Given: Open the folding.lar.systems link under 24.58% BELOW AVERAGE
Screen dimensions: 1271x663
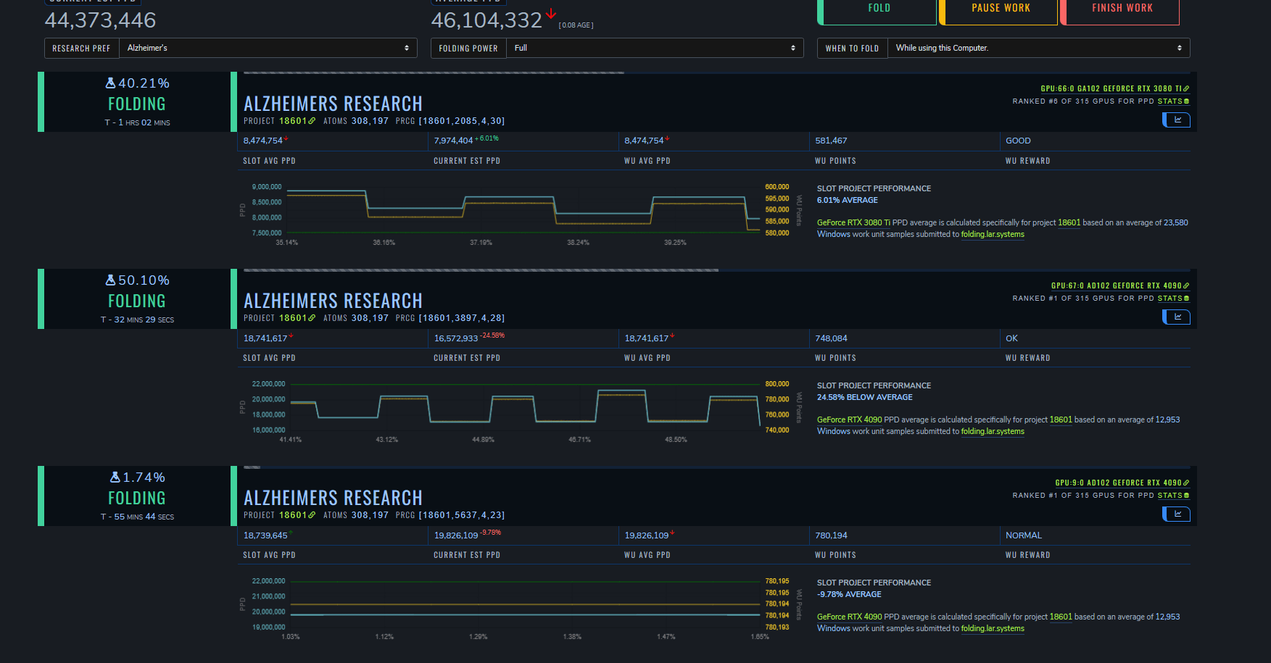Looking at the screenshot, I should pos(993,432).
